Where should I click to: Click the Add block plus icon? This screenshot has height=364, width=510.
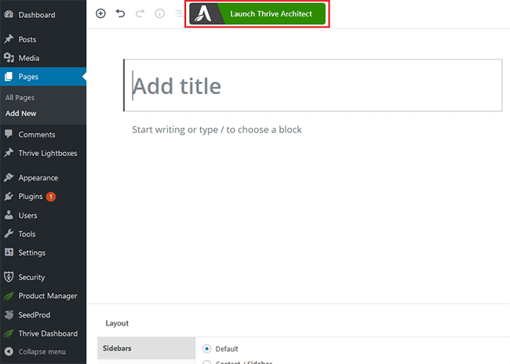[100, 13]
